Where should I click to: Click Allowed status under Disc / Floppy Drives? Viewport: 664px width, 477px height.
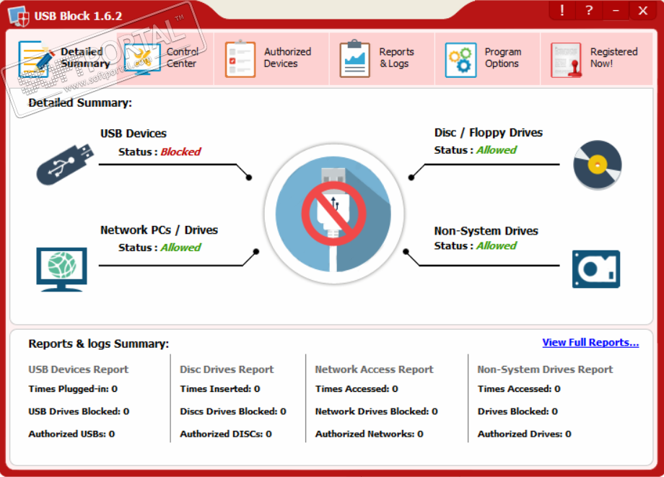click(496, 150)
